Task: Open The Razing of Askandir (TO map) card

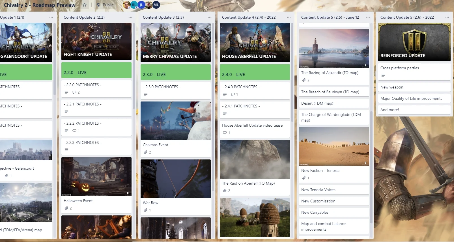Action: click(334, 57)
